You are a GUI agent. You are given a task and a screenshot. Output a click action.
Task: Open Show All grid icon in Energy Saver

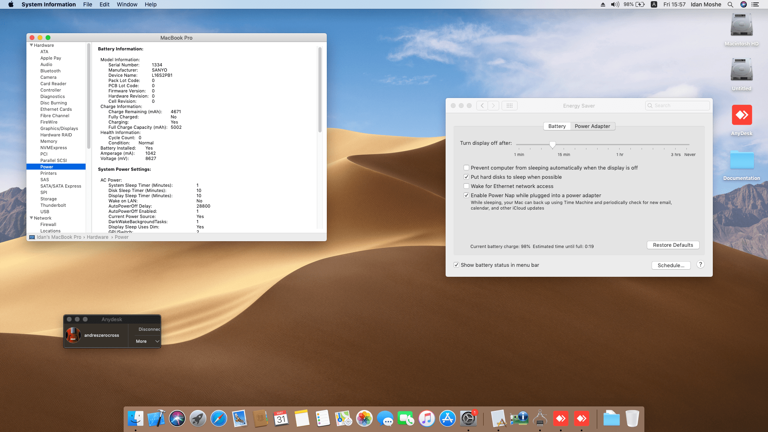[509, 106]
